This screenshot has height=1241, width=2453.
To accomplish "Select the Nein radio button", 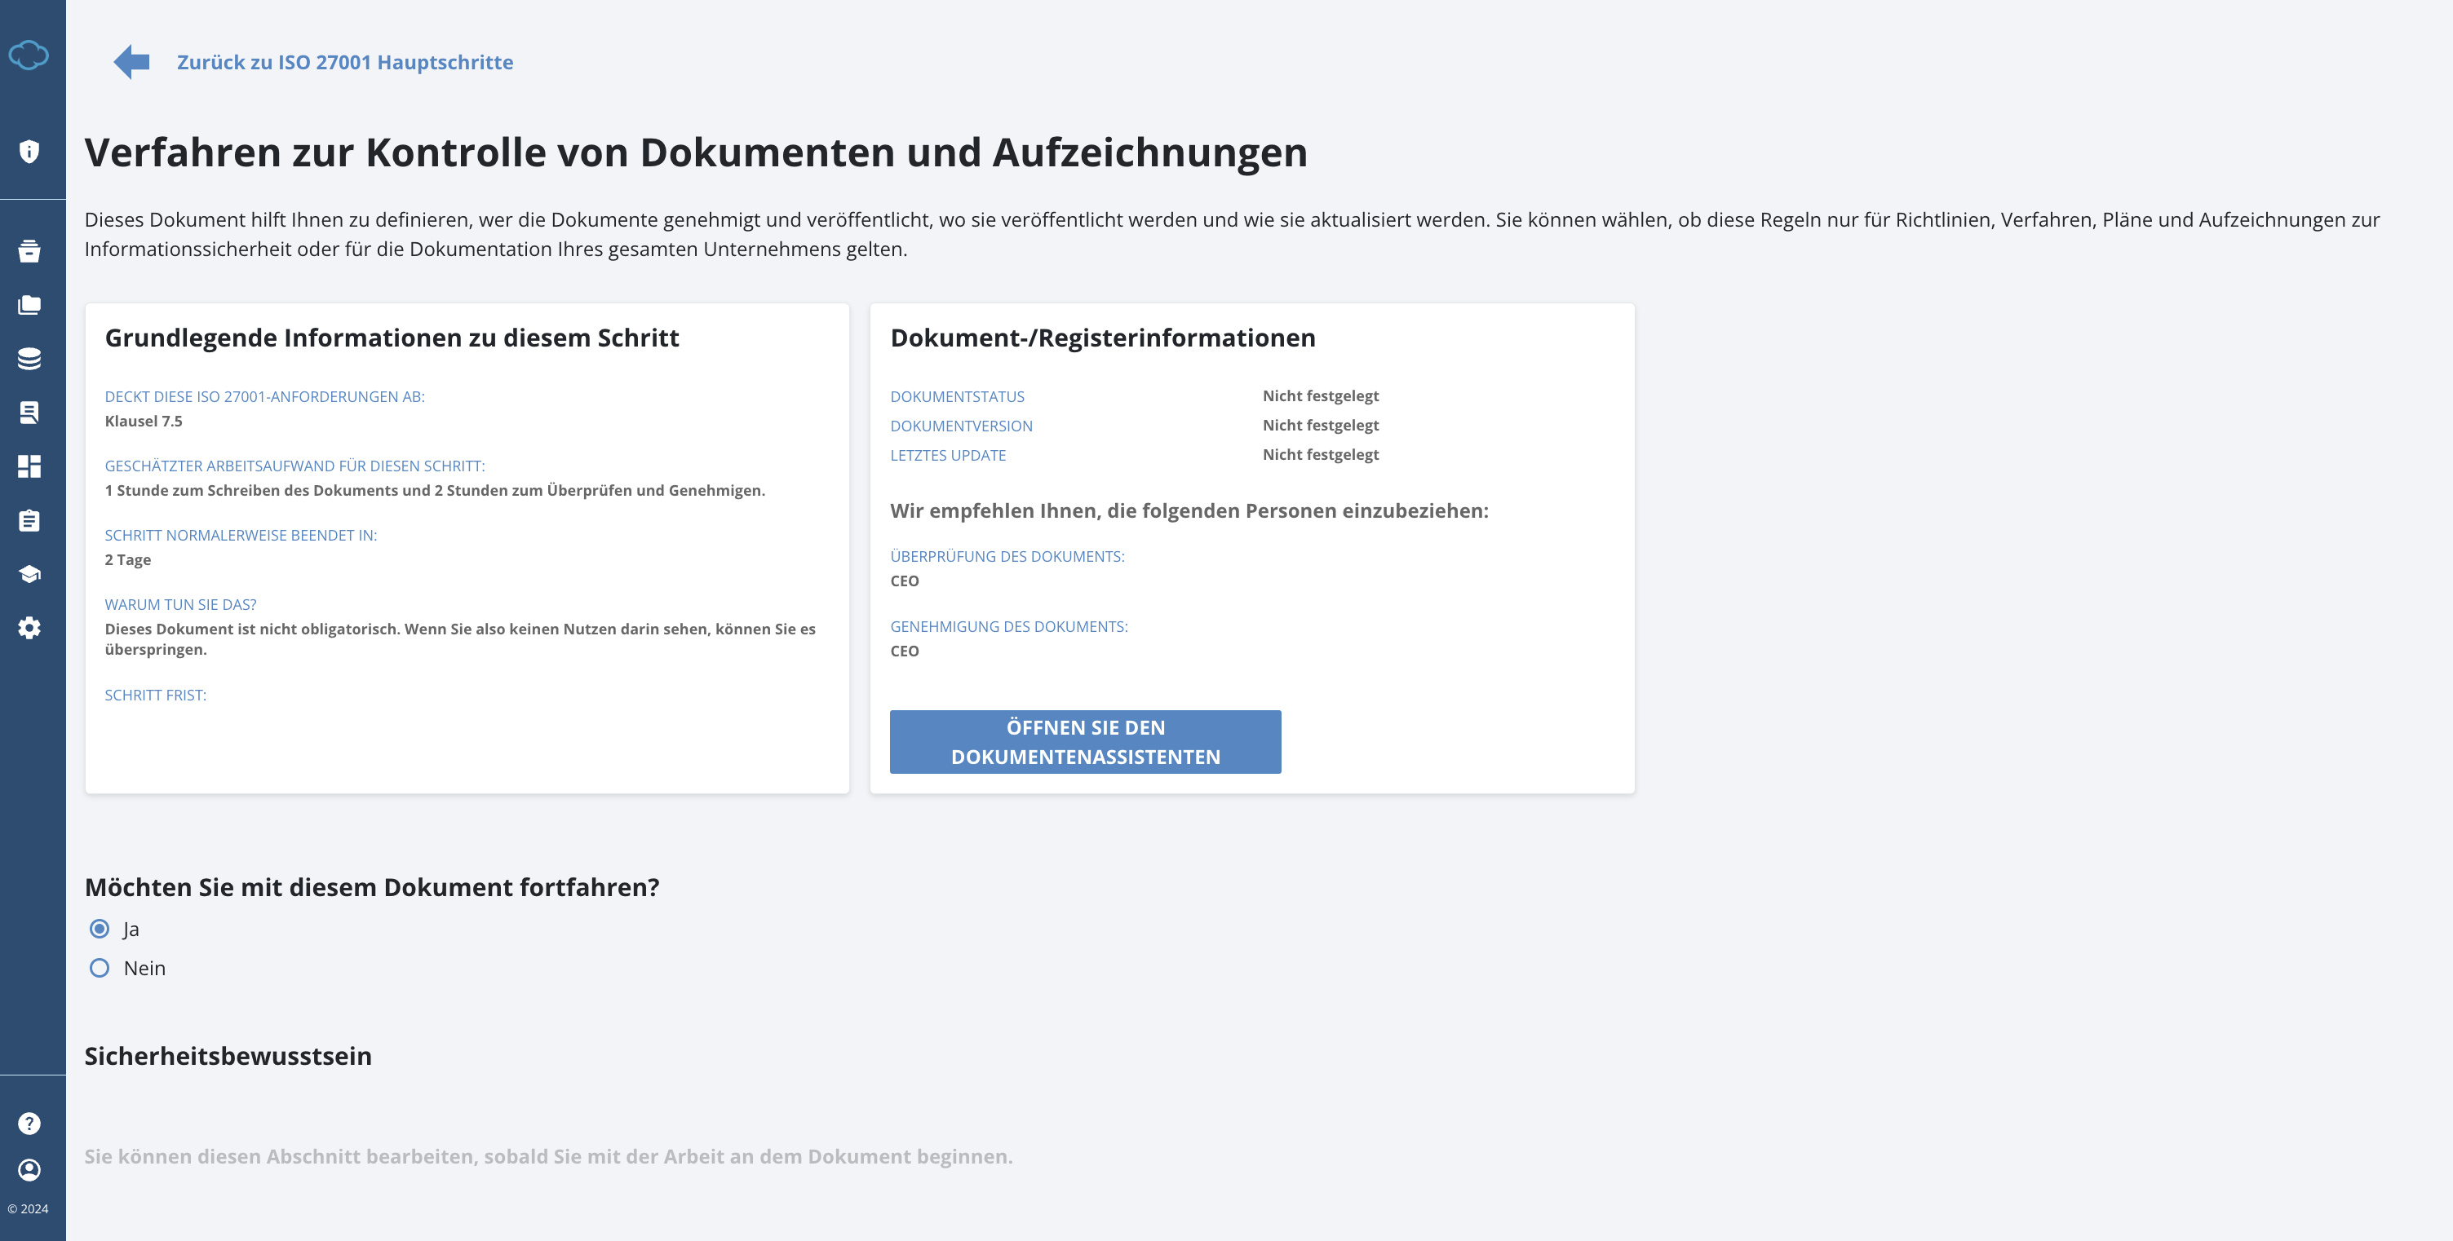I will coord(99,968).
